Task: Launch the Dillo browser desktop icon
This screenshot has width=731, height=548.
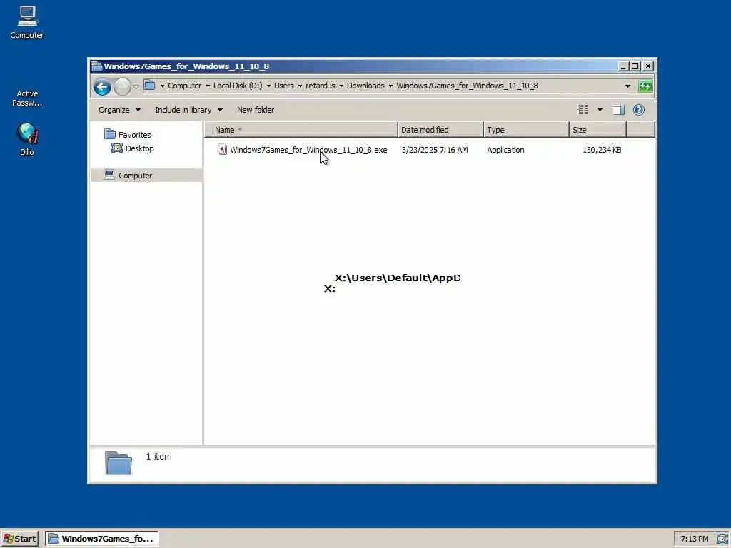Action: pyautogui.click(x=27, y=139)
